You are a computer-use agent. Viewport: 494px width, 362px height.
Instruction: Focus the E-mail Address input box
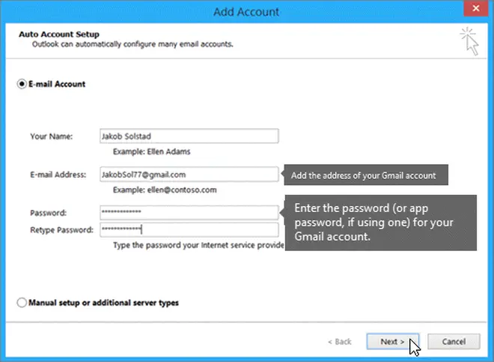point(188,175)
